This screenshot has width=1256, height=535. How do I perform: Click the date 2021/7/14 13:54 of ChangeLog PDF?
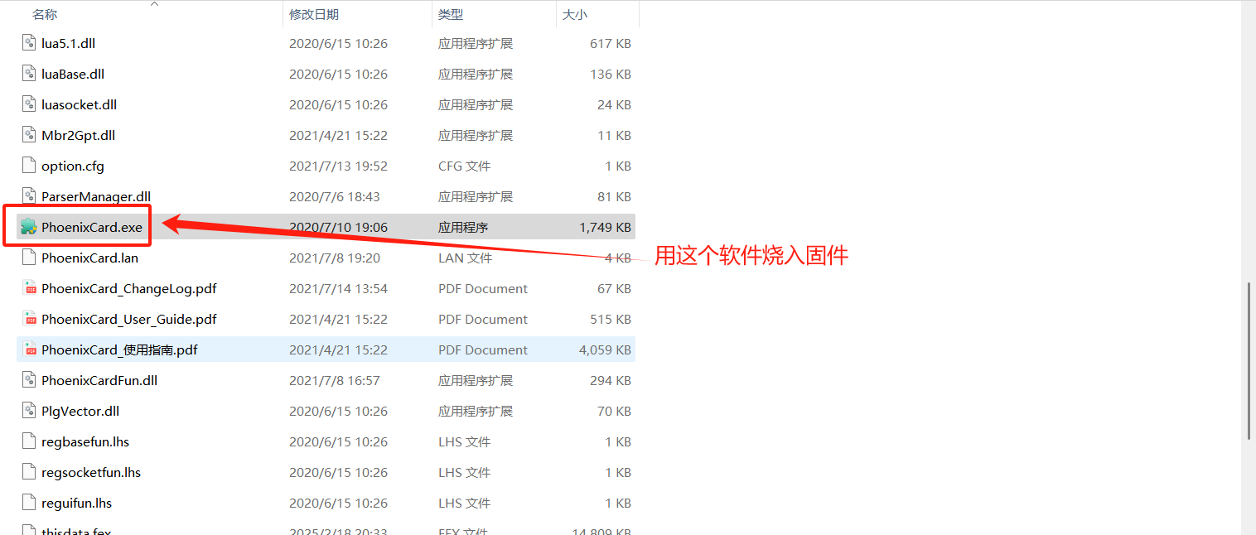click(338, 288)
